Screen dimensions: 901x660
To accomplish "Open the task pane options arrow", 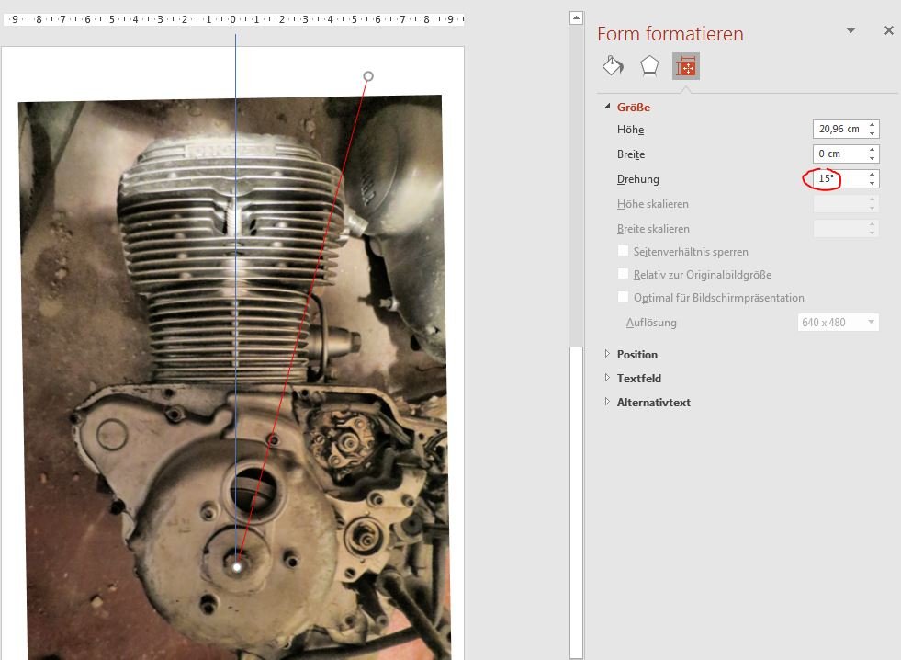I will (x=850, y=30).
